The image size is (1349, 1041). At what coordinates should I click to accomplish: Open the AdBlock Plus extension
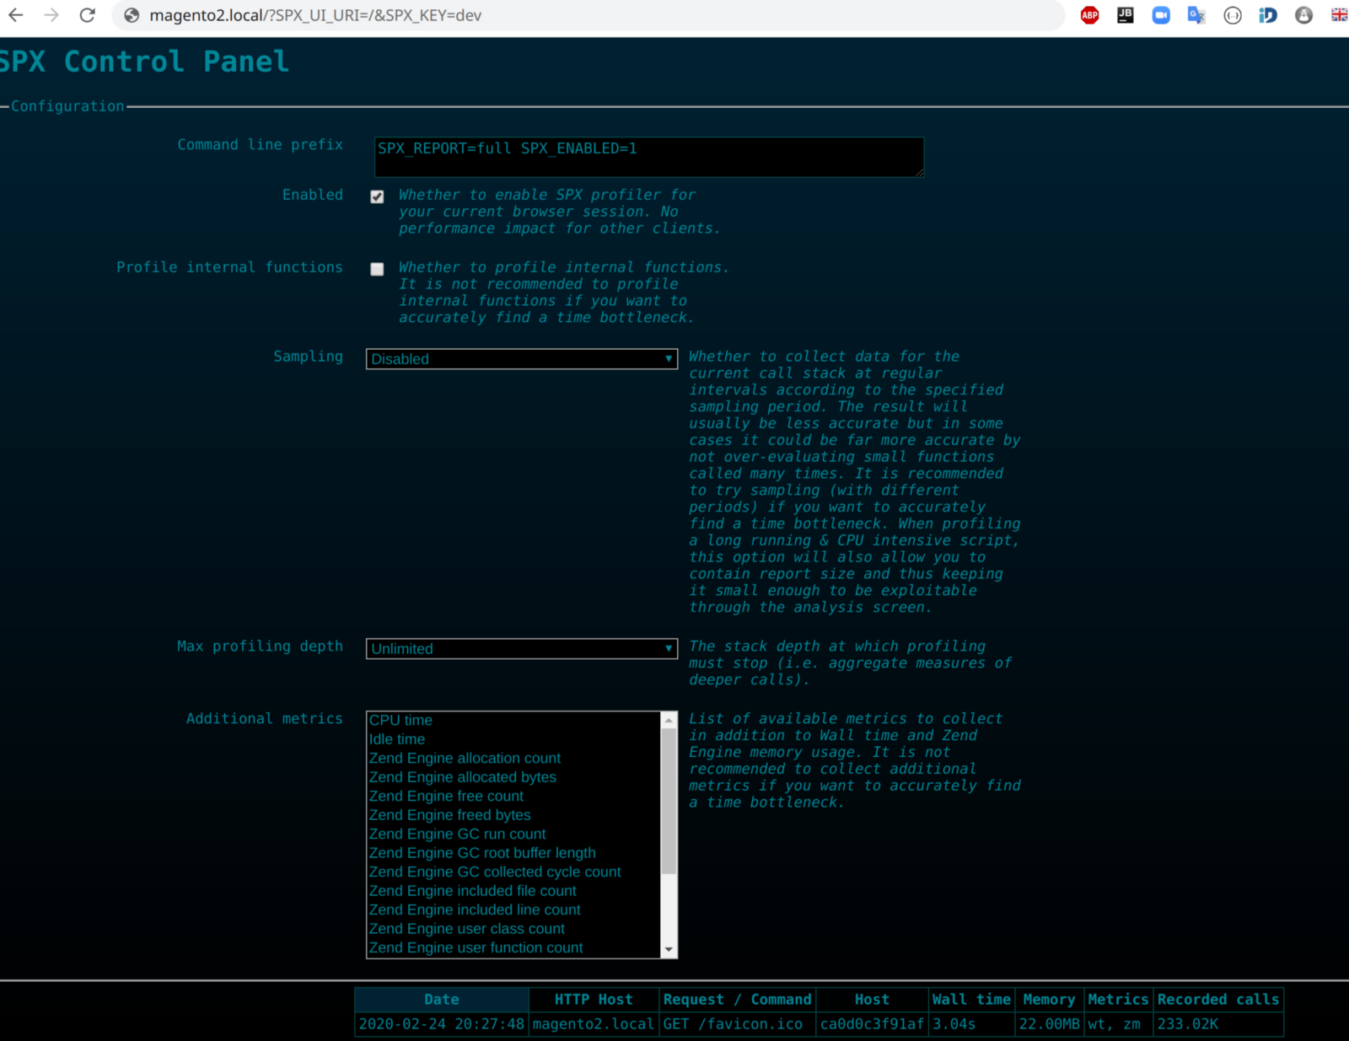pos(1090,15)
